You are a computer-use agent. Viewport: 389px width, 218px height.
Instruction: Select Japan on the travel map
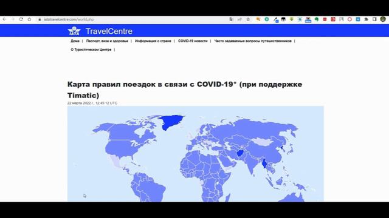click(291, 150)
